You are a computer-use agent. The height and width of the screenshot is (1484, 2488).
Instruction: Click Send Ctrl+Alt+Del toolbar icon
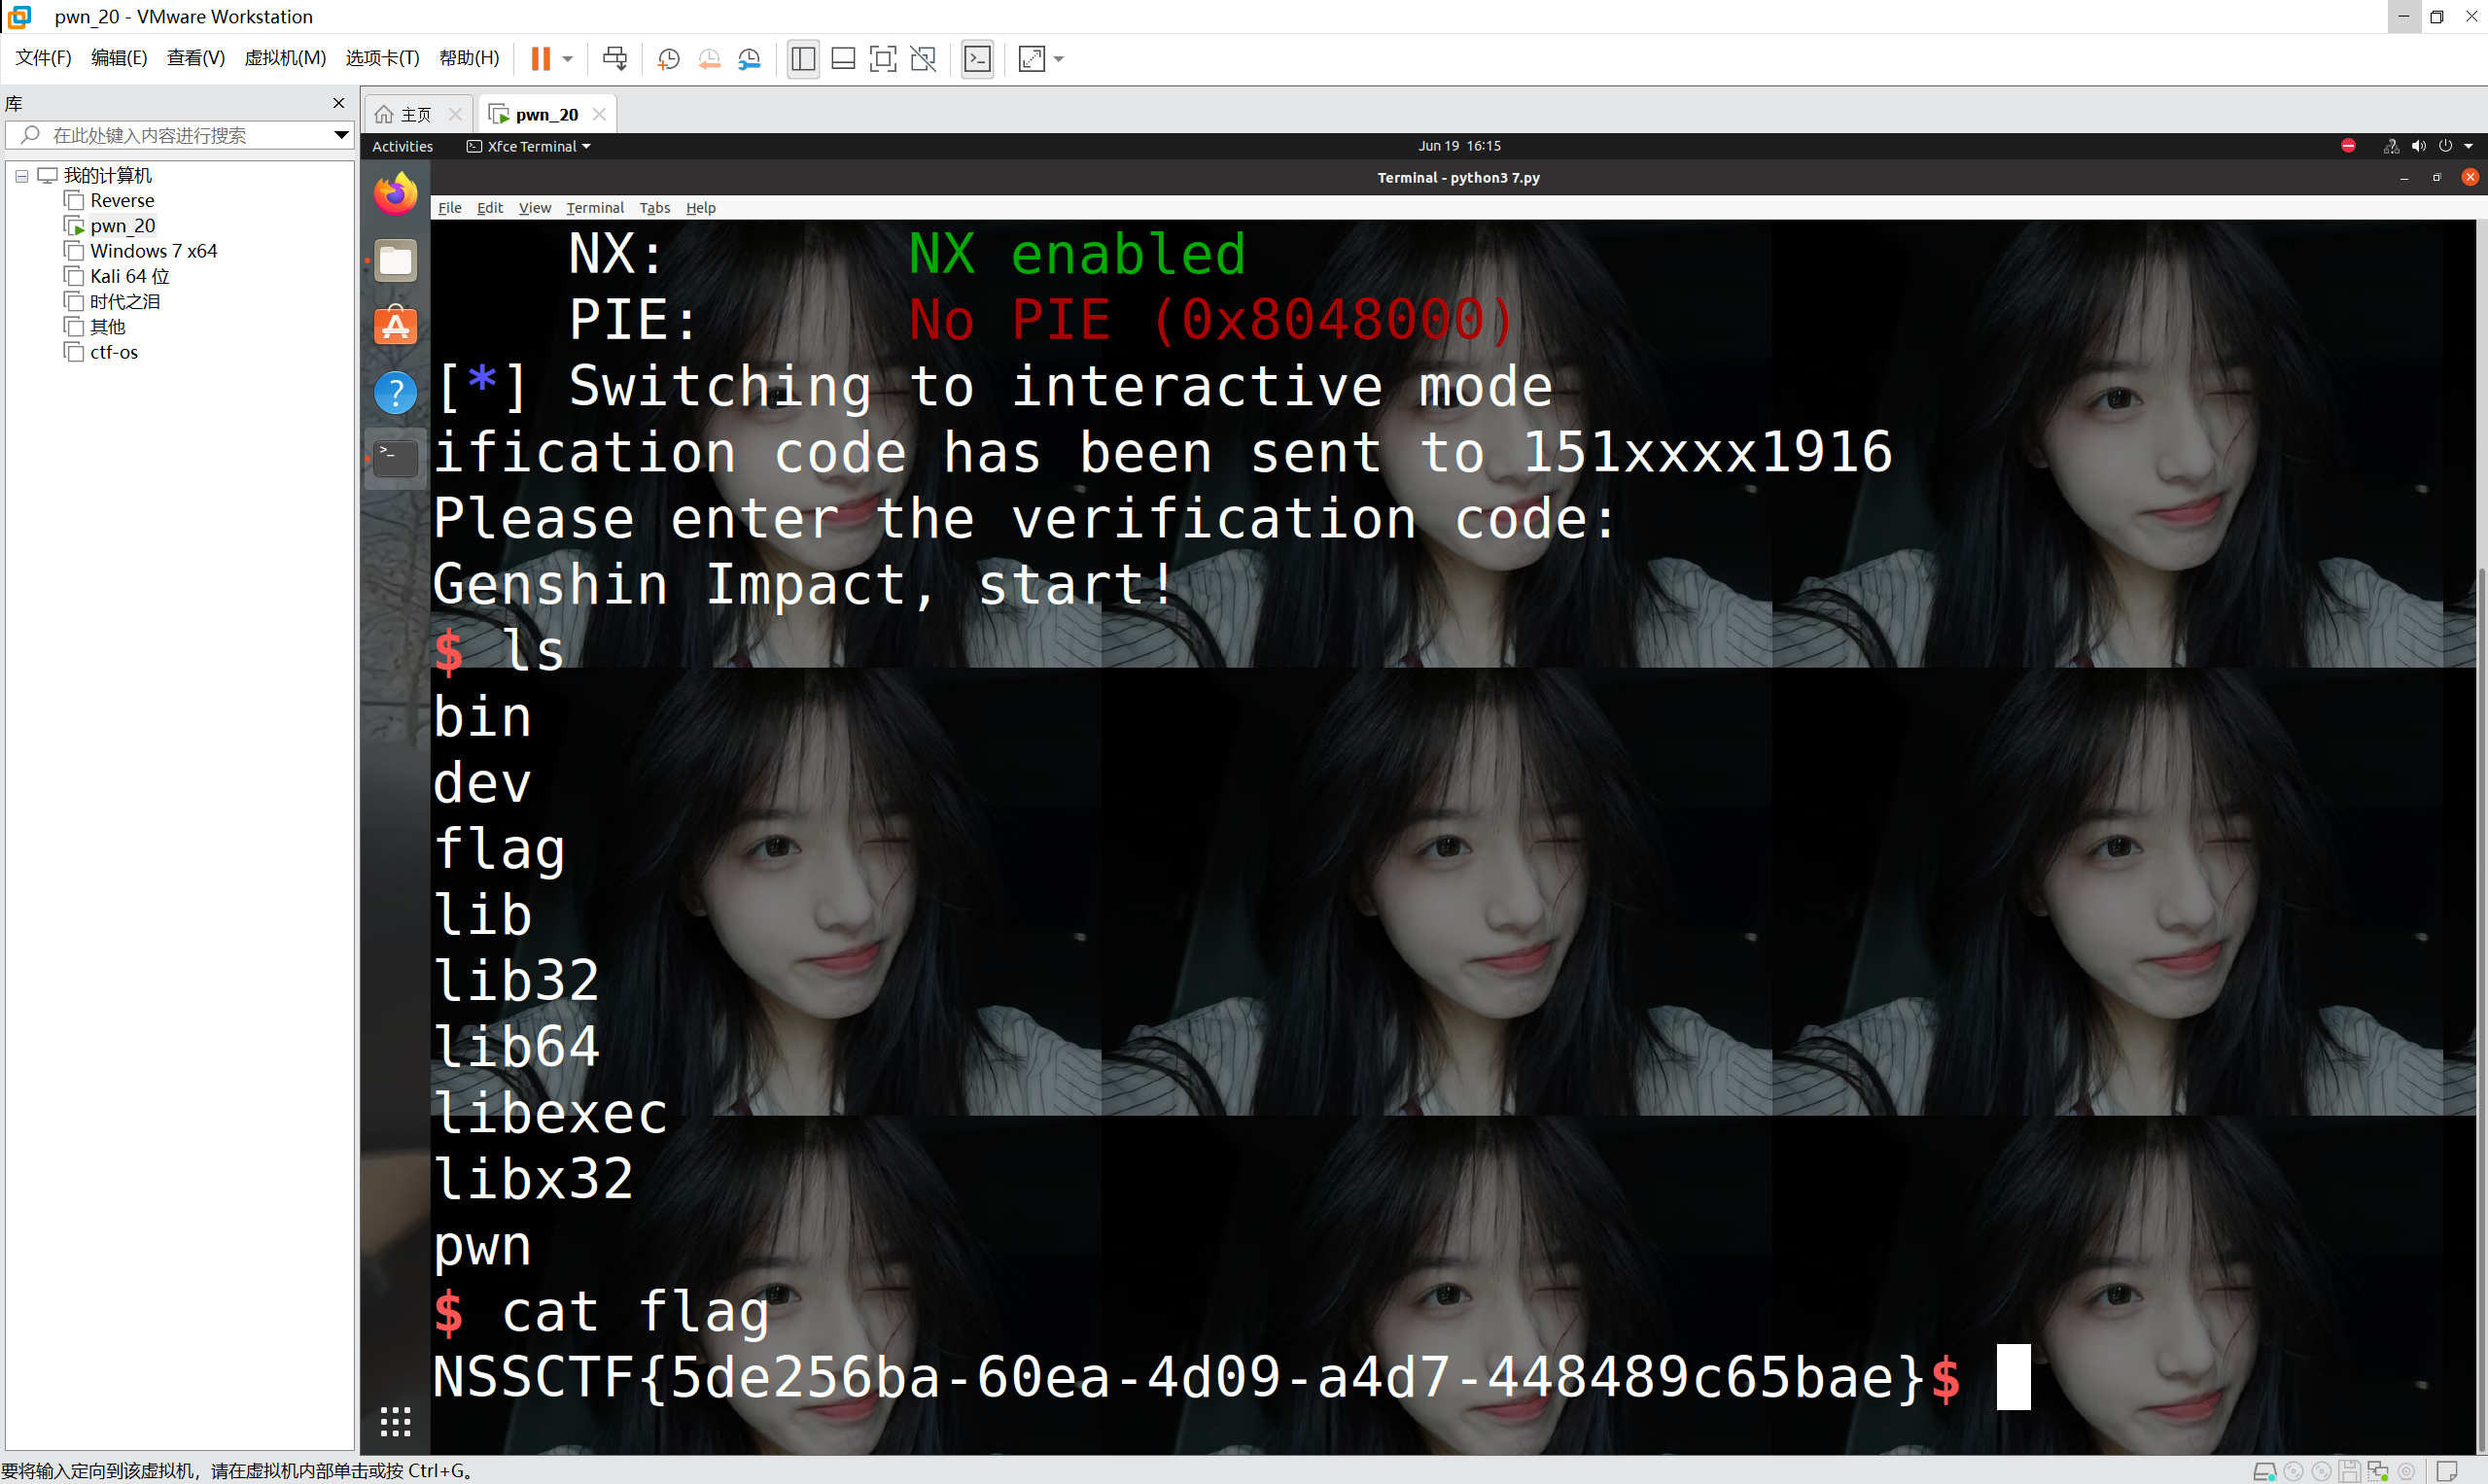[615, 59]
